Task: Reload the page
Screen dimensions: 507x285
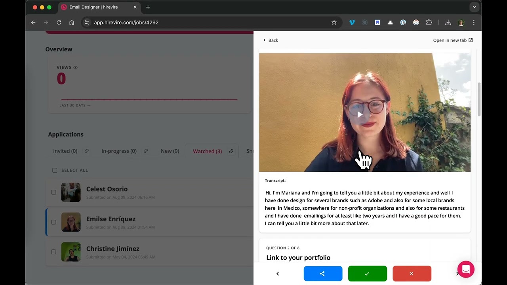Action: coord(59,23)
